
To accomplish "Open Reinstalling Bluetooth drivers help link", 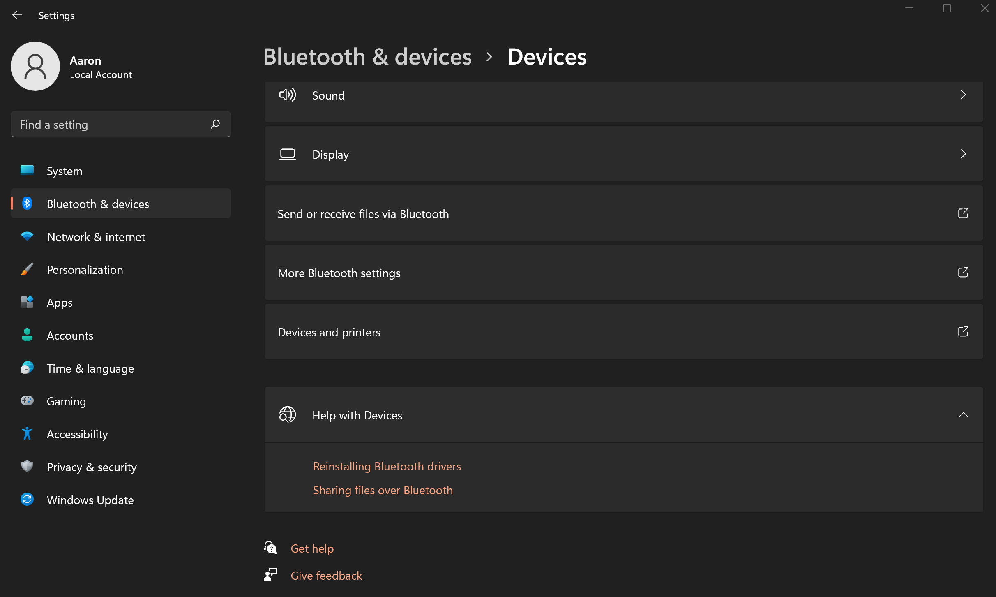I will 387,466.
